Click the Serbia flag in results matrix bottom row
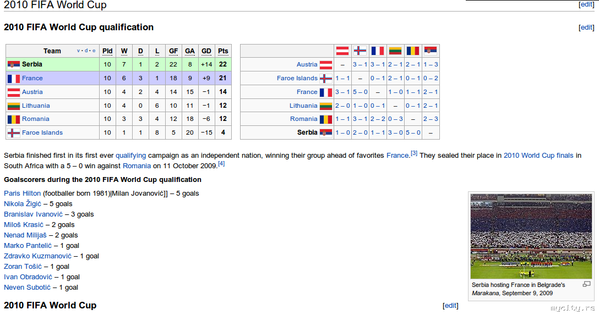This screenshot has width=599, height=315. tap(326, 132)
